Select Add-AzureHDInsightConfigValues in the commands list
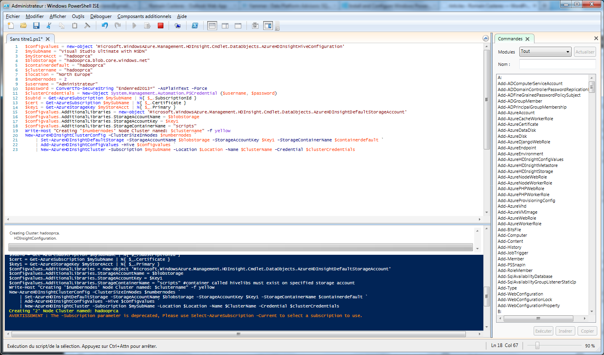Viewport: 604px width, 355px height. [x=530, y=159]
